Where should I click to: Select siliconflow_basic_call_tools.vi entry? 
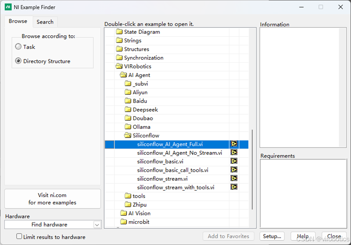coord(172,170)
